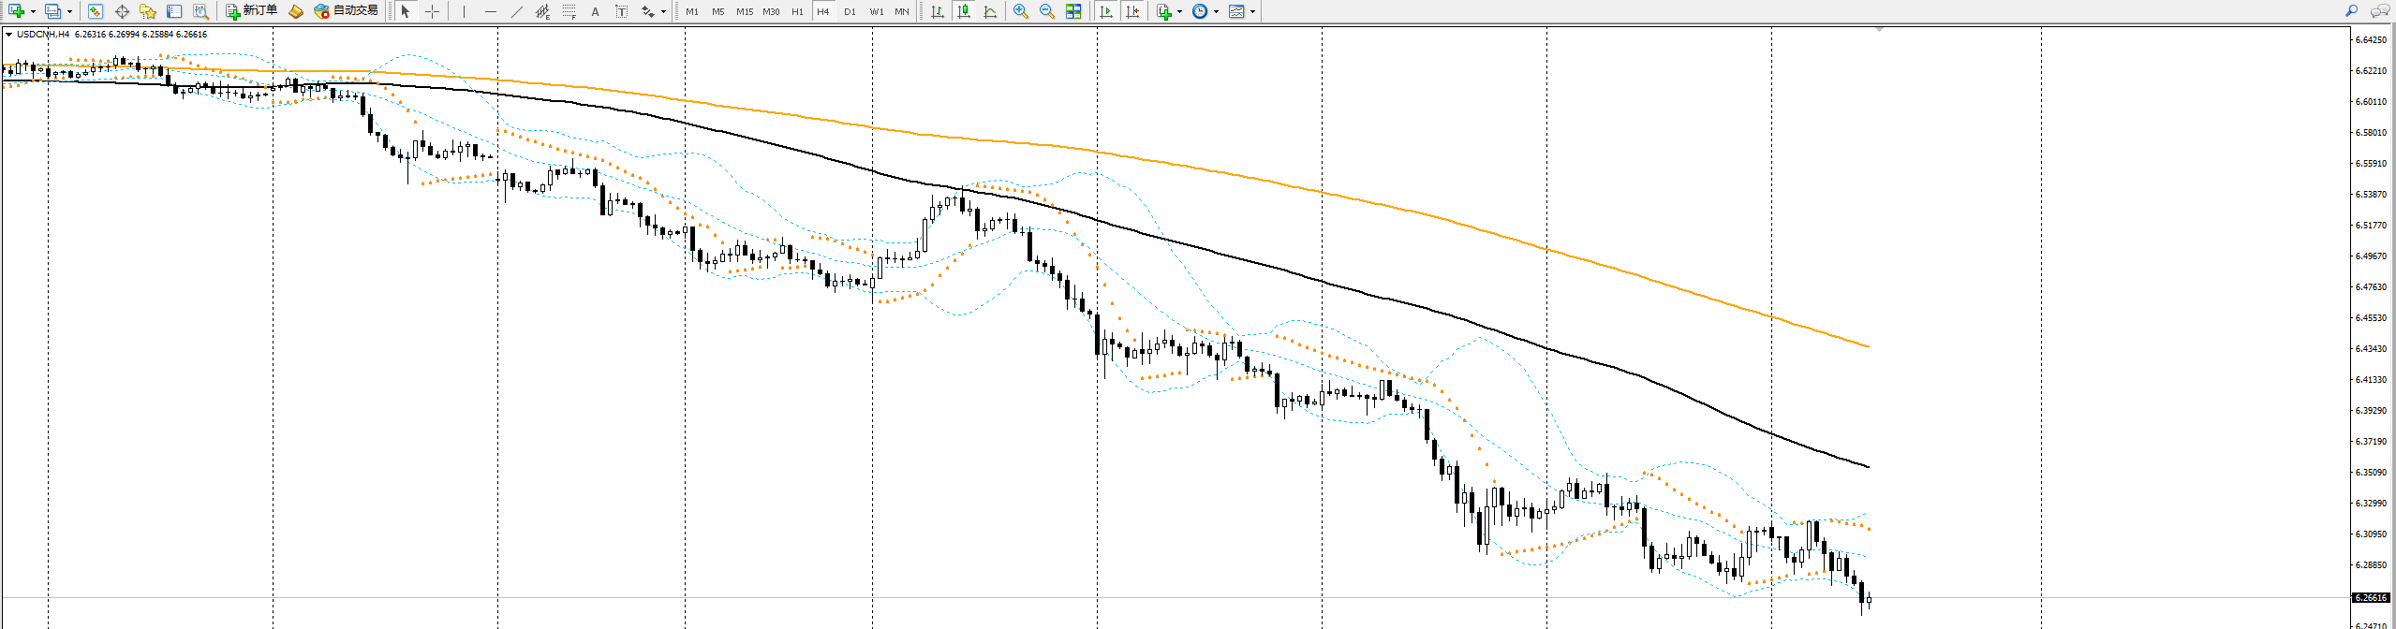Zoom in on the chart

click(x=1021, y=11)
